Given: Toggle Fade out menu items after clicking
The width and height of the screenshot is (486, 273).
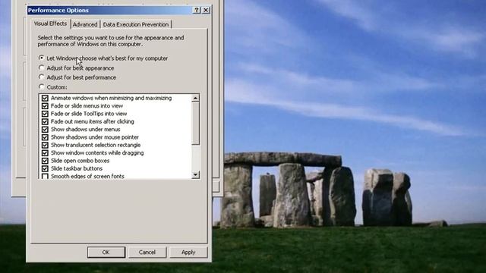Looking at the screenshot, I should [45, 121].
